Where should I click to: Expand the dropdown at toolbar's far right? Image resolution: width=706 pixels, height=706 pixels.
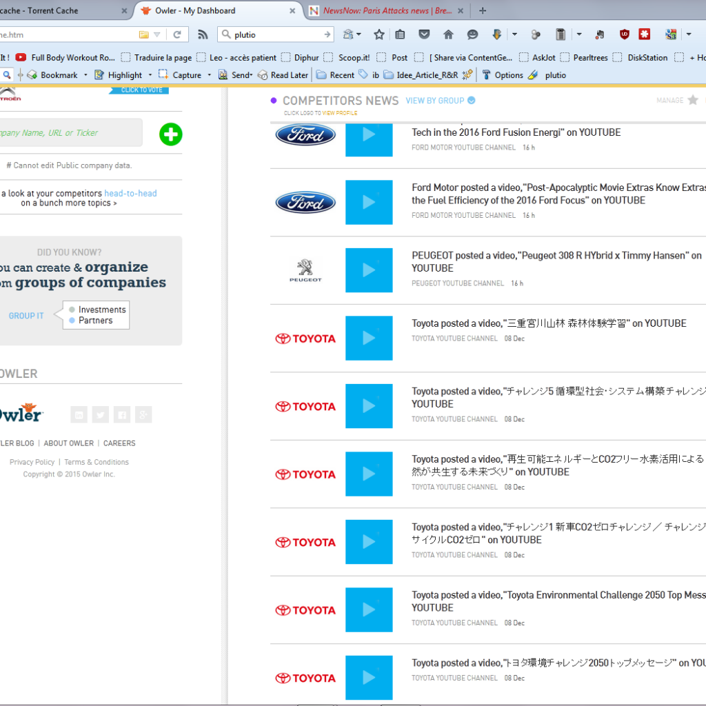click(x=689, y=34)
